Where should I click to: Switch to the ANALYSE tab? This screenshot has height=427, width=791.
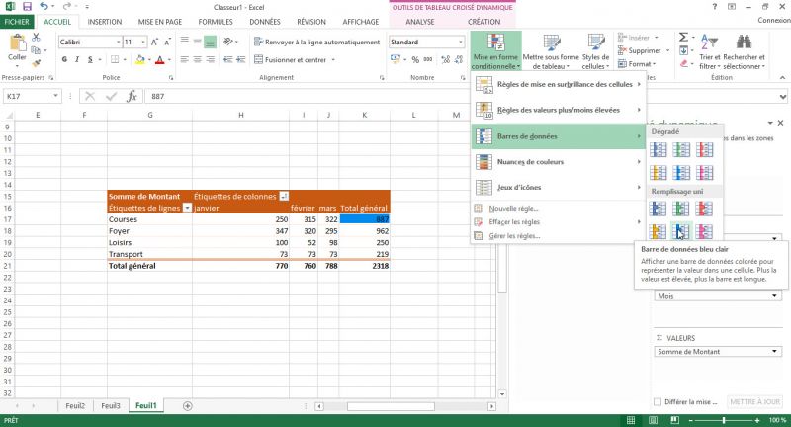click(x=419, y=22)
